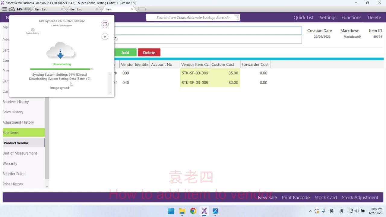This screenshot has width=386, height=217.
Task: Open Receives History in the sidebar
Action: 24,102
